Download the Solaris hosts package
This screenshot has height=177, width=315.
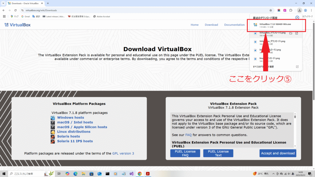pos(69,136)
